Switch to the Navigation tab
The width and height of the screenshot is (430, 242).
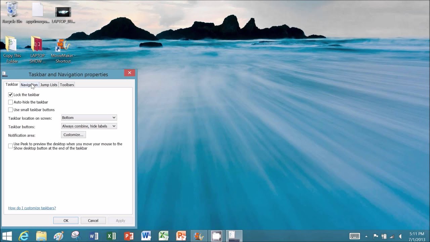coord(29,85)
